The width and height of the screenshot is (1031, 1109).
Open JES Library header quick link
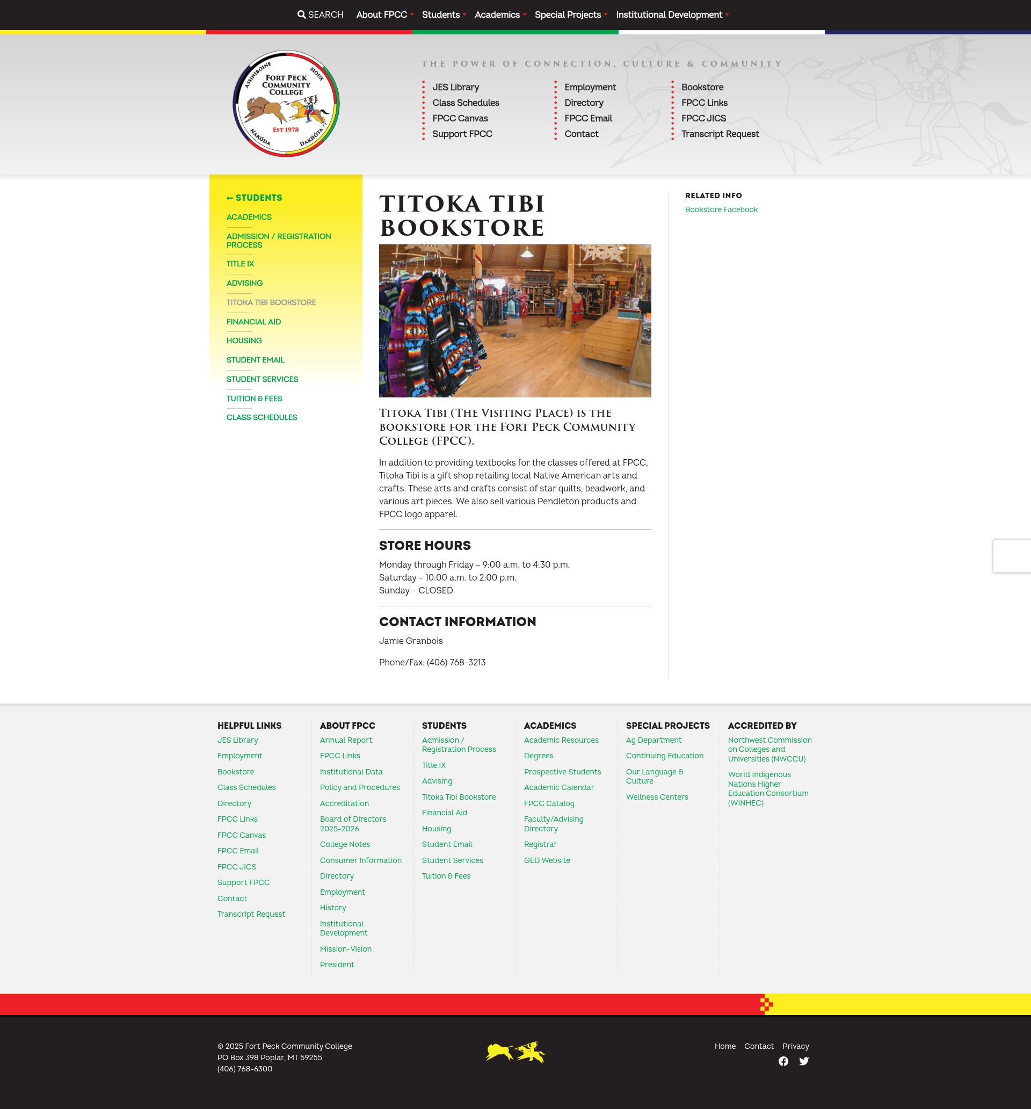(455, 87)
